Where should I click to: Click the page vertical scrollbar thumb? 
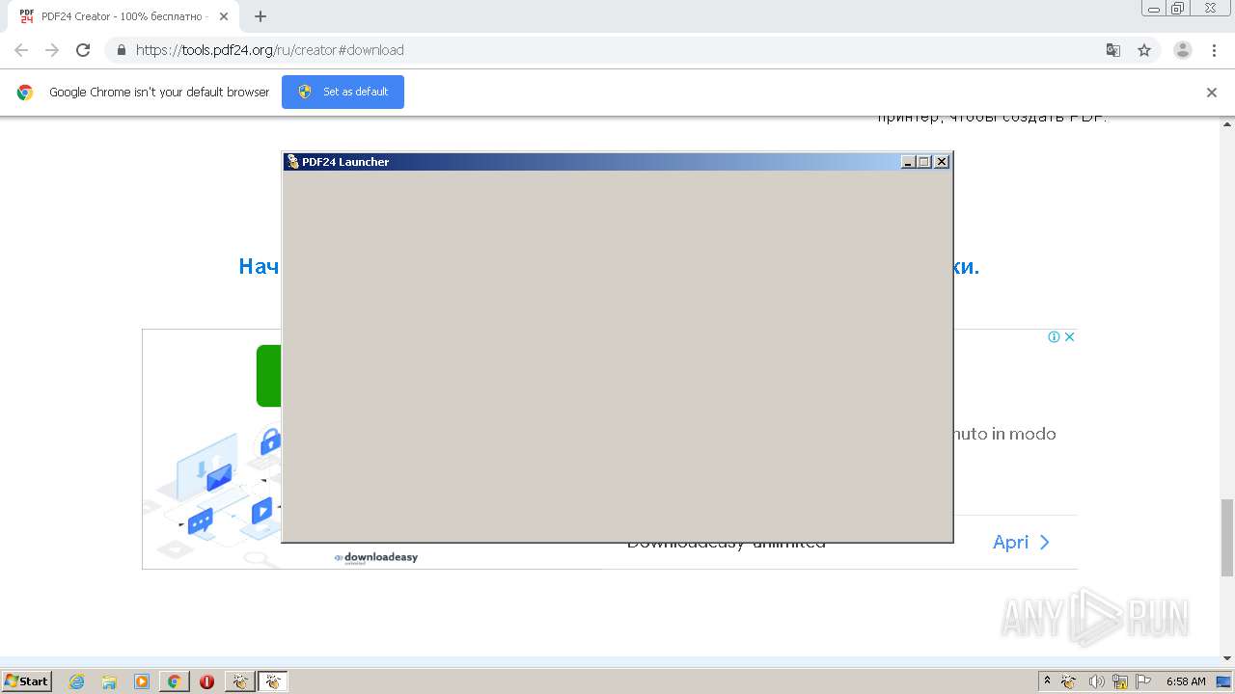(x=1227, y=537)
